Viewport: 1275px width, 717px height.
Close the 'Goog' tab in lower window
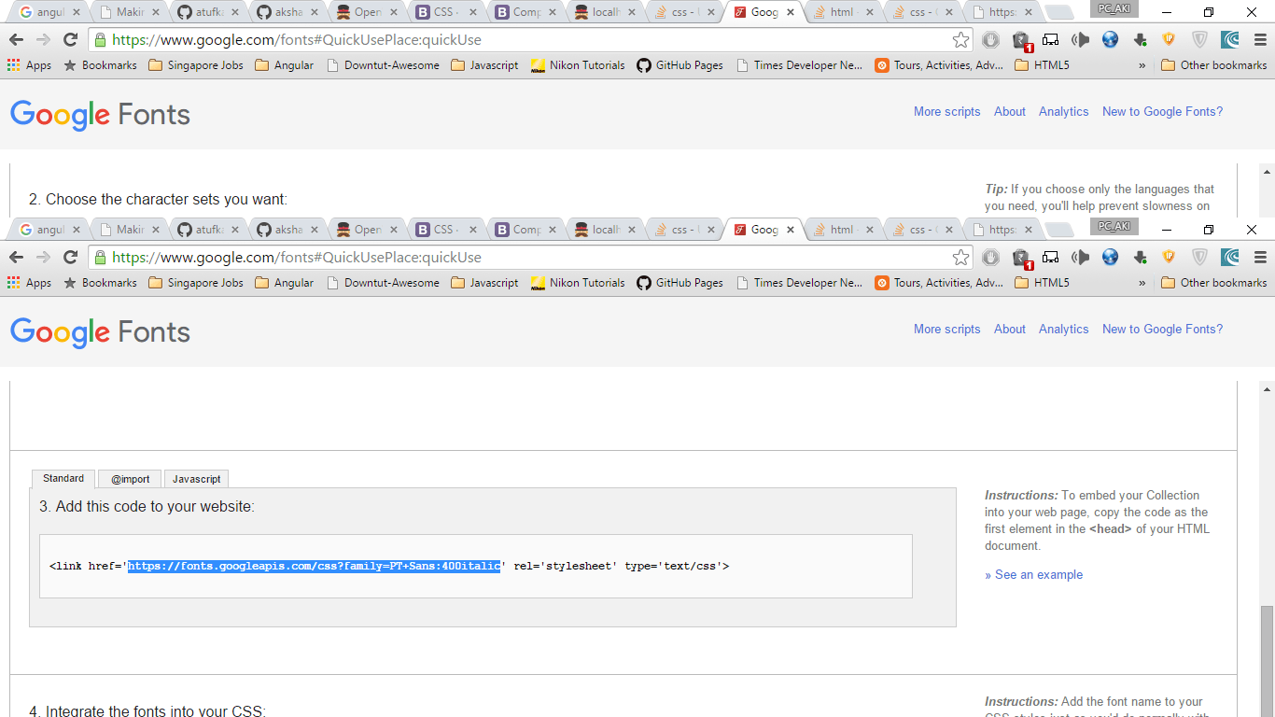[x=791, y=230]
